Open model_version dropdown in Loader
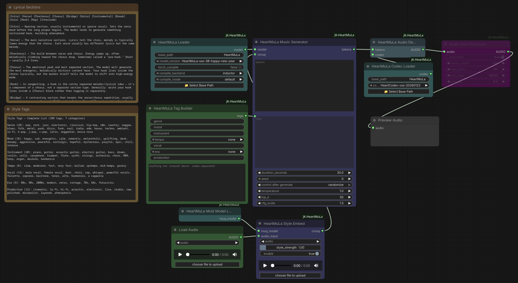This screenshot has height=283, width=518. (x=199, y=61)
